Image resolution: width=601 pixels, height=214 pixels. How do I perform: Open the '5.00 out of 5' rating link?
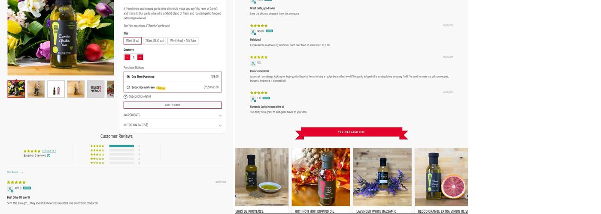[49, 151]
